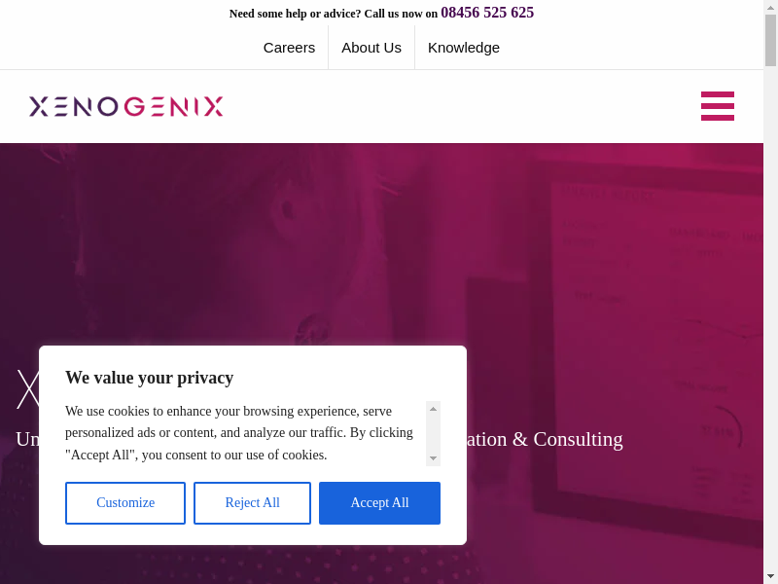Screen dimensions: 778x584
Task: Accept All cookies
Action: click(x=379, y=503)
